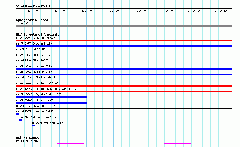Click ruler position 2602200
The image size is (240, 147).
click(x=113, y=11)
